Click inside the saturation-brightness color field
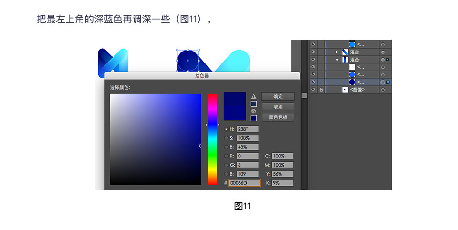Screen dimensions: 458x230 click(x=156, y=139)
